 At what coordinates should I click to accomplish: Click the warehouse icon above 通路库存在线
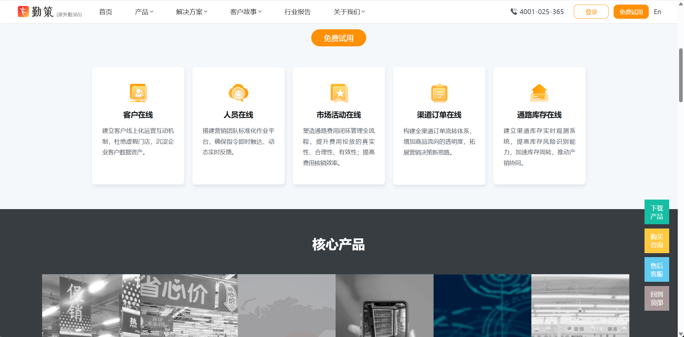point(539,93)
